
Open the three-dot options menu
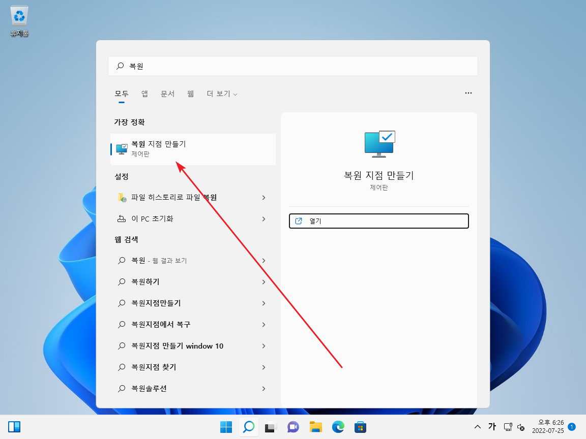pos(468,93)
